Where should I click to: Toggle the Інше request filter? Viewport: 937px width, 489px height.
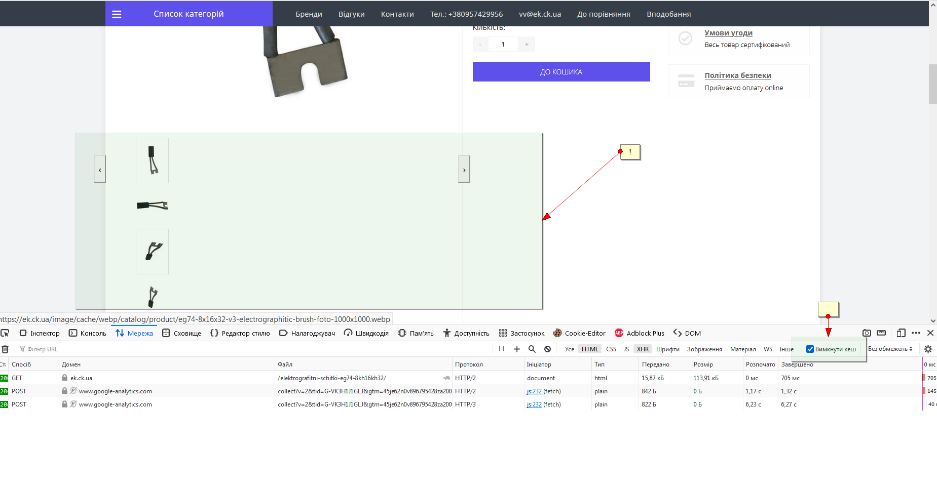pos(786,349)
